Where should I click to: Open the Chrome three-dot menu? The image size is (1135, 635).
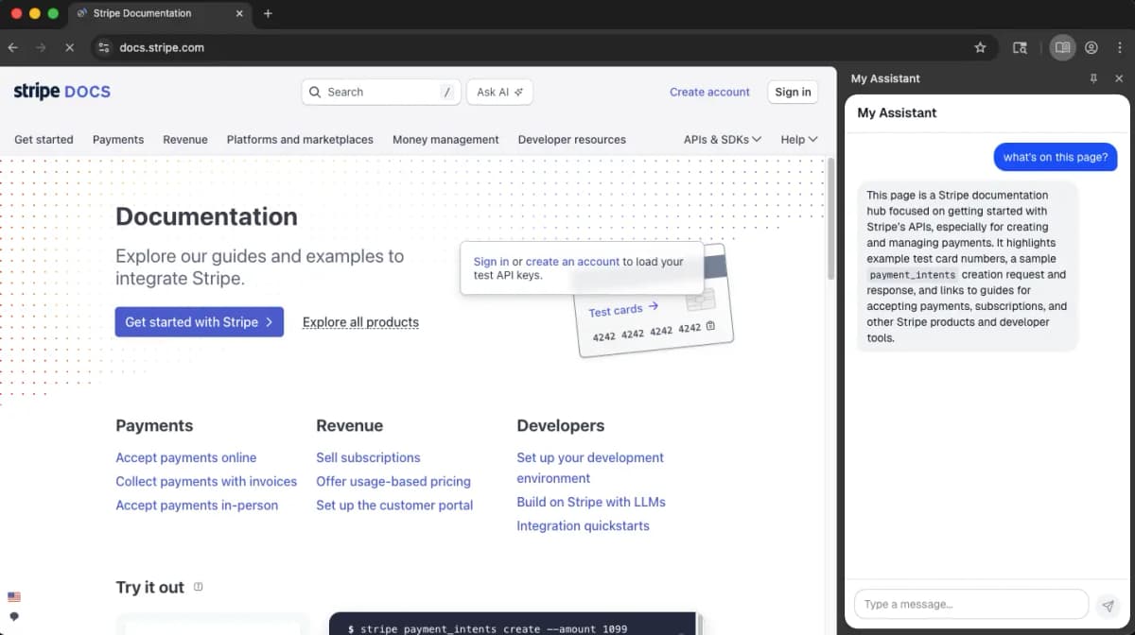point(1120,47)
